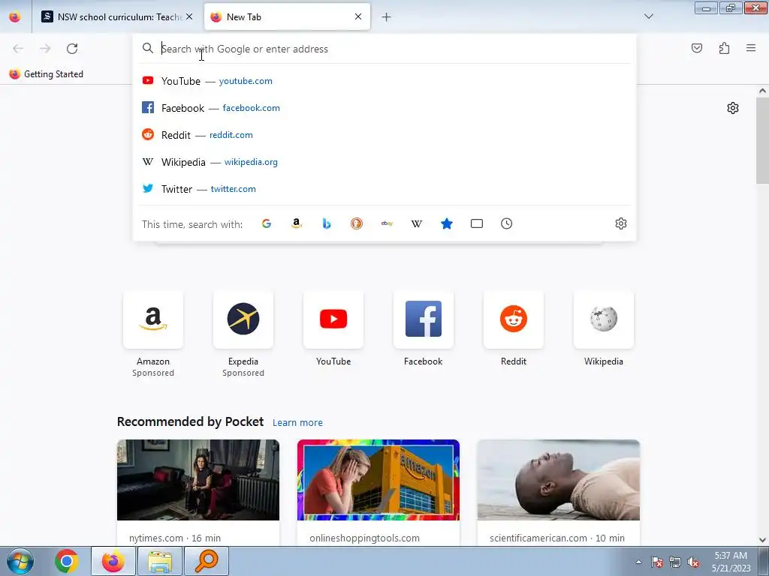Open the onlineshoppingtools.com story image
Image resolution: width=769 pixels, height=576 pixels.
click(x=378, y=480)
